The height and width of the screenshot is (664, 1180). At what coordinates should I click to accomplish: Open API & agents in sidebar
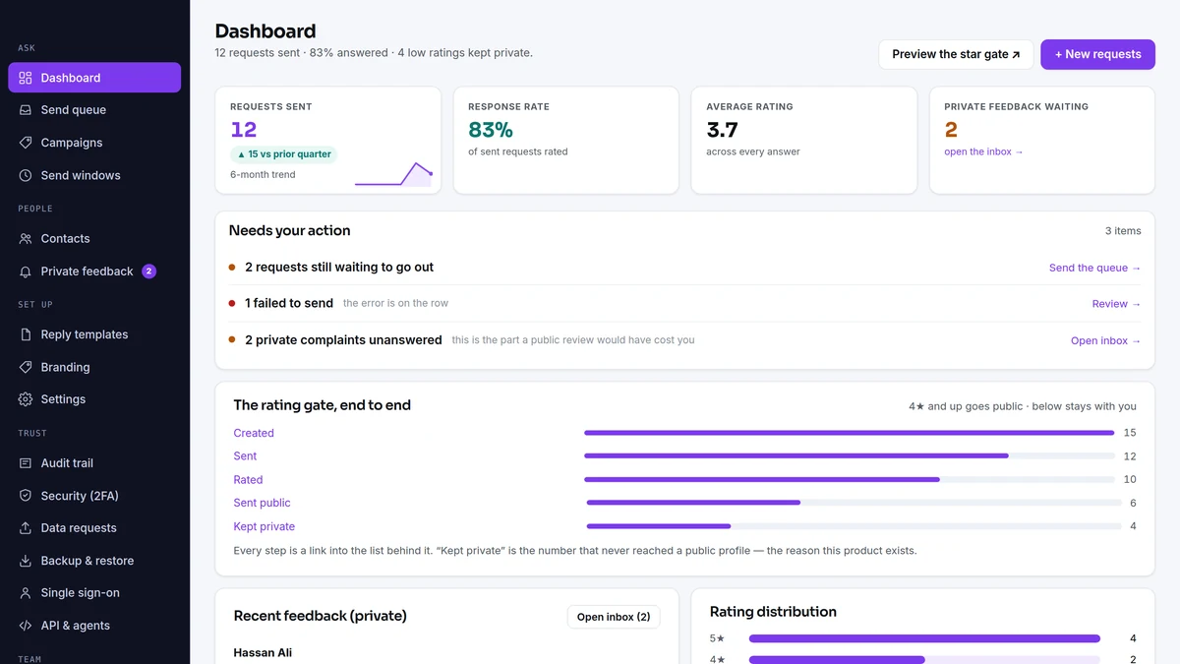[x=94, y=626]
